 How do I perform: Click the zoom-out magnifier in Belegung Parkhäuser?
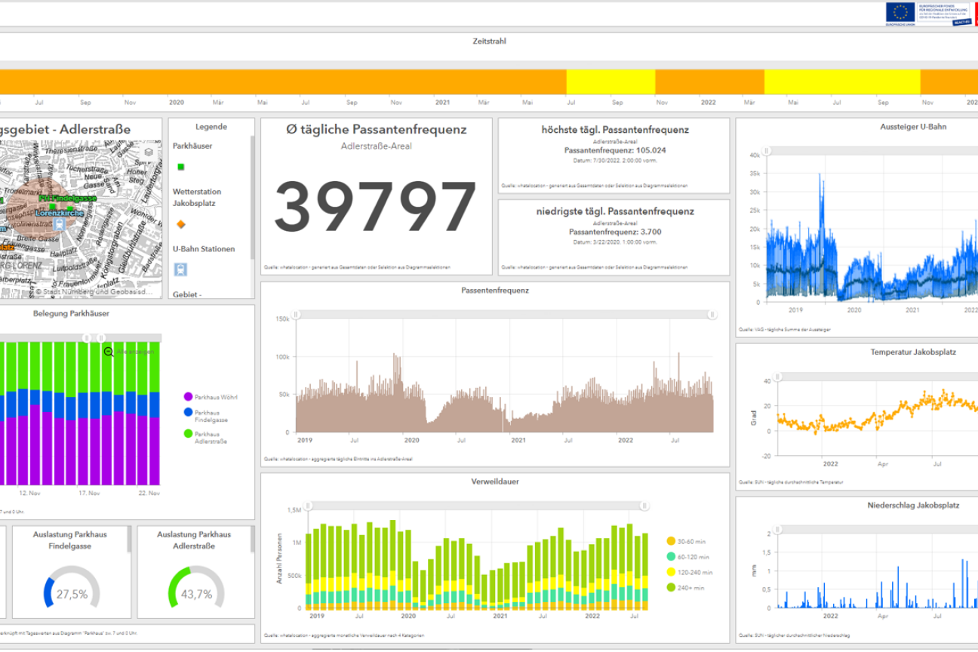(x=109, y=352)
